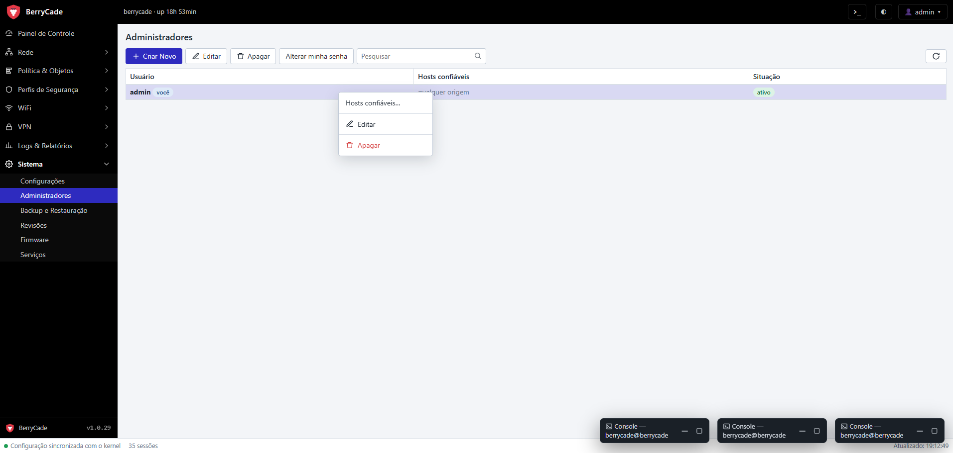The height and width of the screenshot is (453, 953).
Task: Click the BerryCade shield logo at top
Action: [13, 12]
